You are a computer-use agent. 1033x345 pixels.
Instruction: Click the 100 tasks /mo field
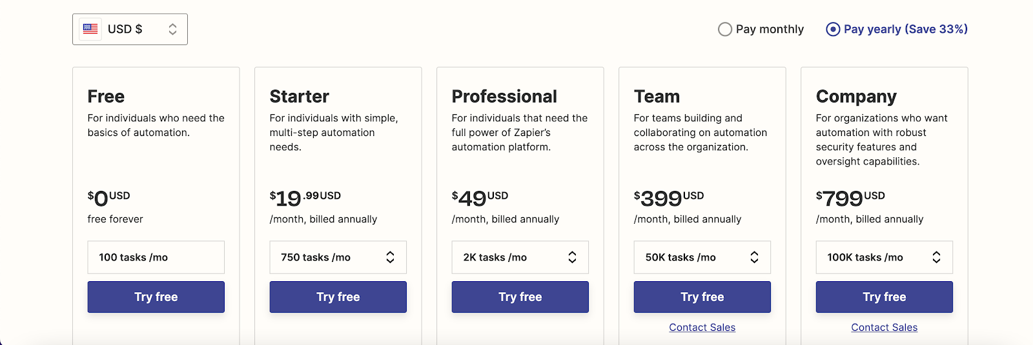click(x=156, y=257)
